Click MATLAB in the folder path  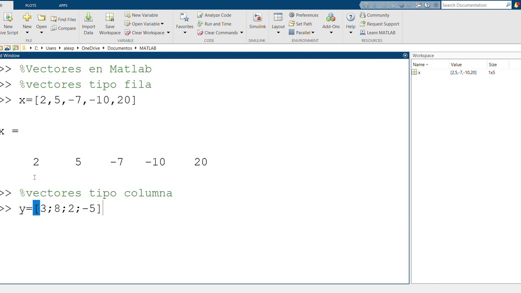click(x=148, y=48)
